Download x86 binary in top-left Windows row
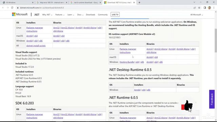Viewport: 217px width, 122px height. 68,41
